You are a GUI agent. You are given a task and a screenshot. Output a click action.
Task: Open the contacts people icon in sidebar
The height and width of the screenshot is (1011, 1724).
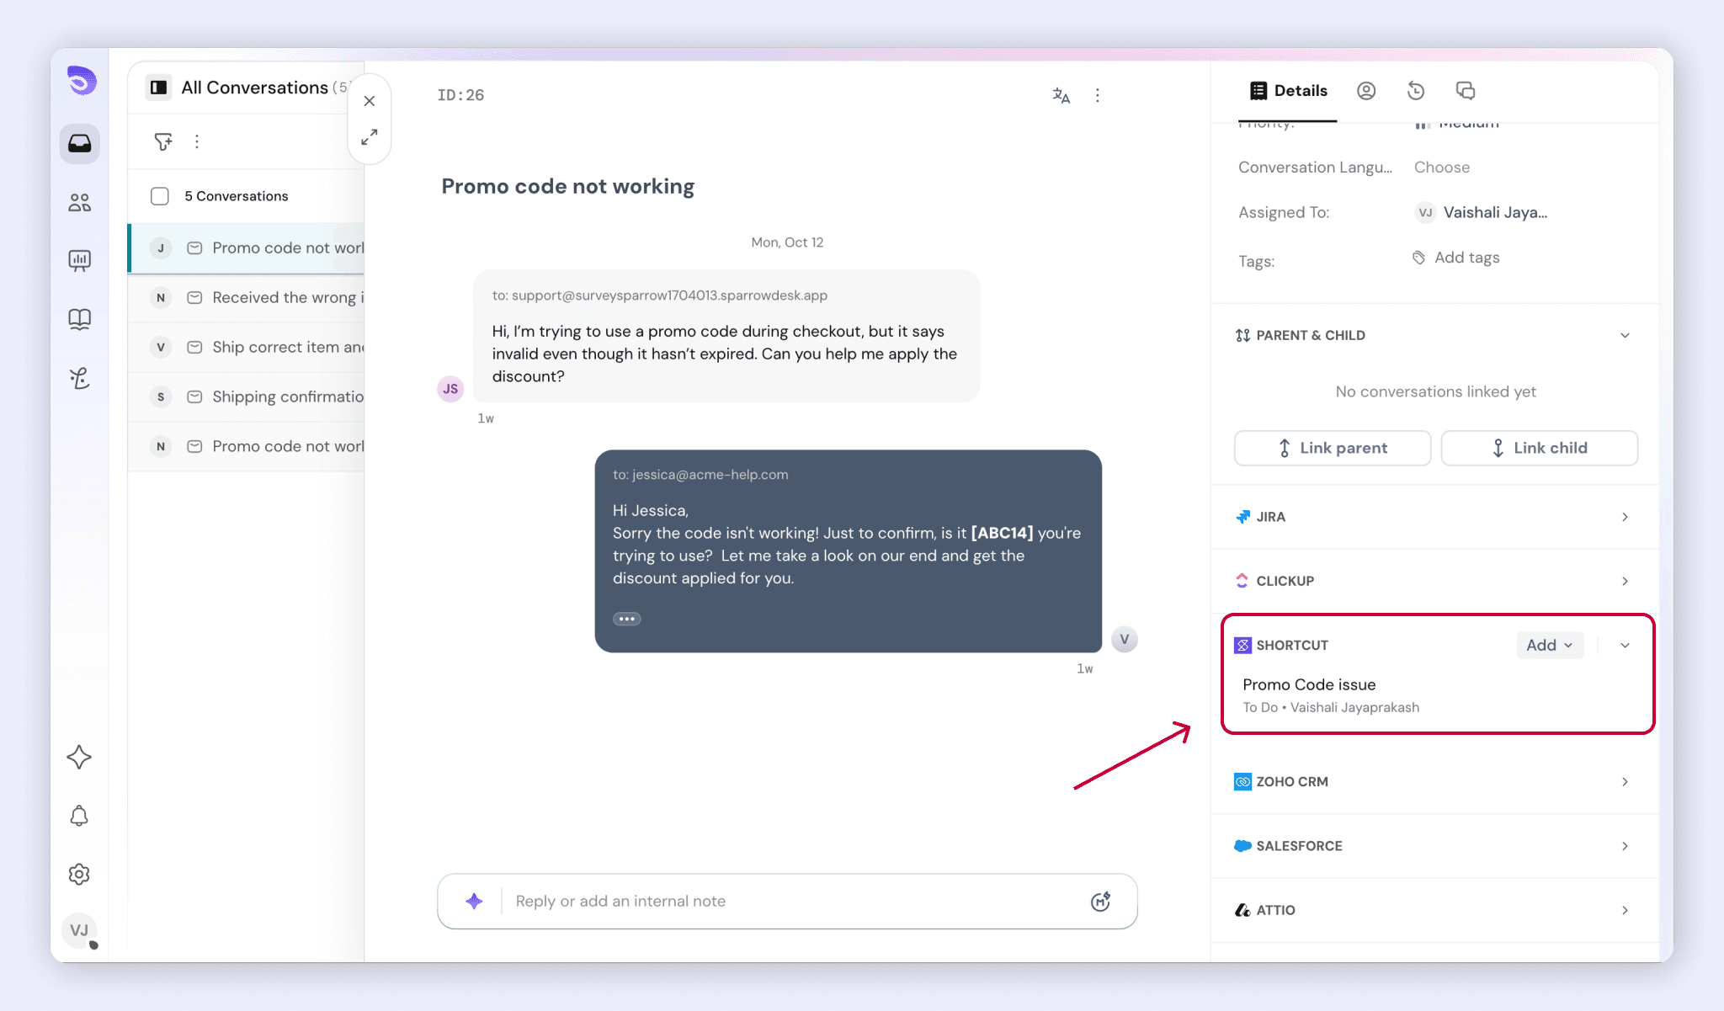click(x=80, y=202)
